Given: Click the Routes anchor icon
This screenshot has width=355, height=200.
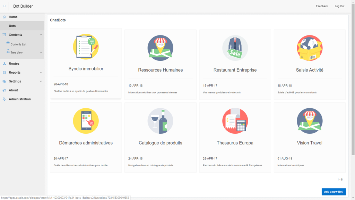Looking at the screenshot, I should click(x=4, y=64).
